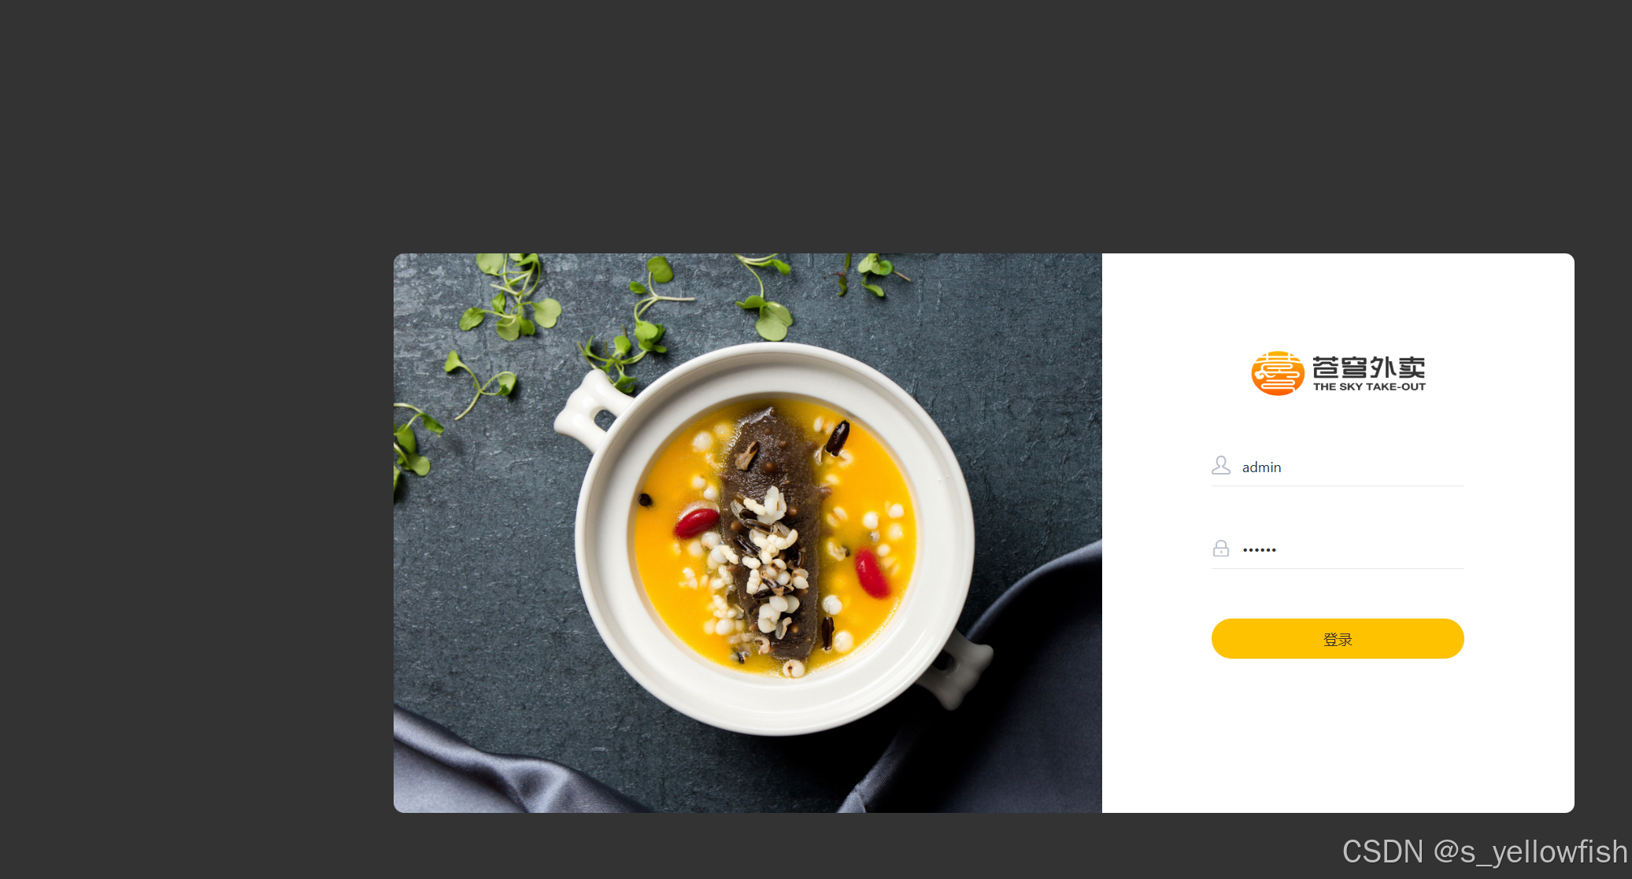Click the red jujube on soup's right
This screenshot has height=879, width=1632.
coord(872,573)
